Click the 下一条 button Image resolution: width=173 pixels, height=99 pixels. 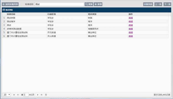pyautogui.click(x=167, y=4)
